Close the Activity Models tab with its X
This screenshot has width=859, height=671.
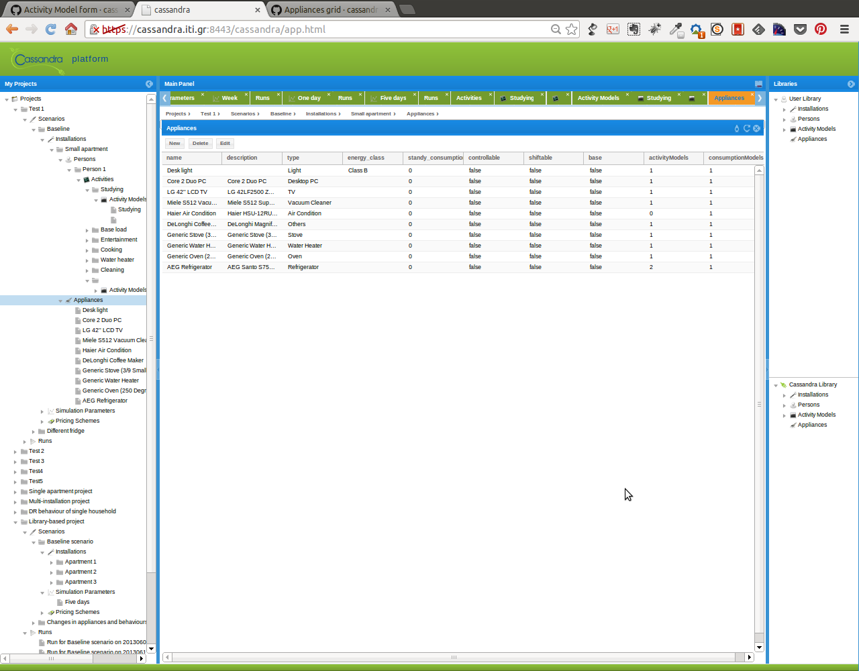[x=627, y=95]
